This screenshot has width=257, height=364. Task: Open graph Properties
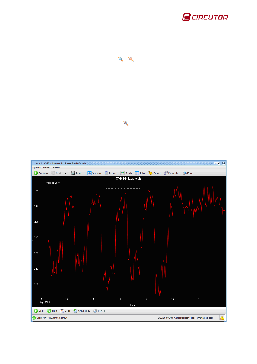[x=171, y=173]
